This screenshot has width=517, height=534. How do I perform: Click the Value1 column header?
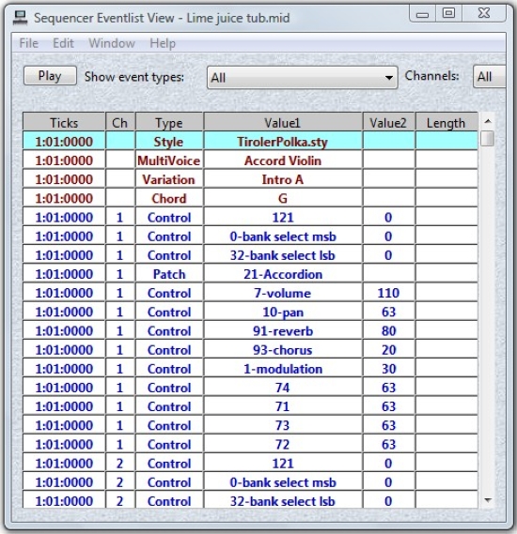click(283, 123)
